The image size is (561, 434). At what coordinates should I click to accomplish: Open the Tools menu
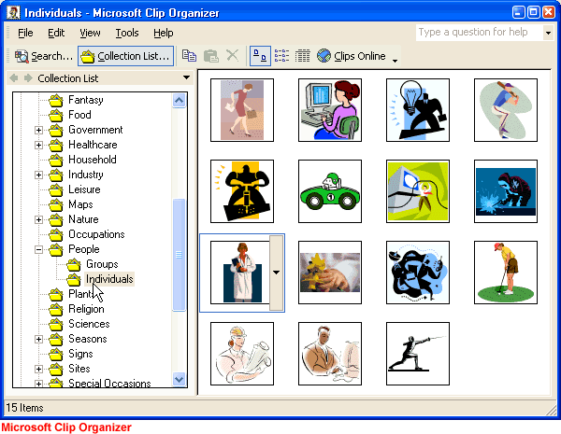click(127, 33)
